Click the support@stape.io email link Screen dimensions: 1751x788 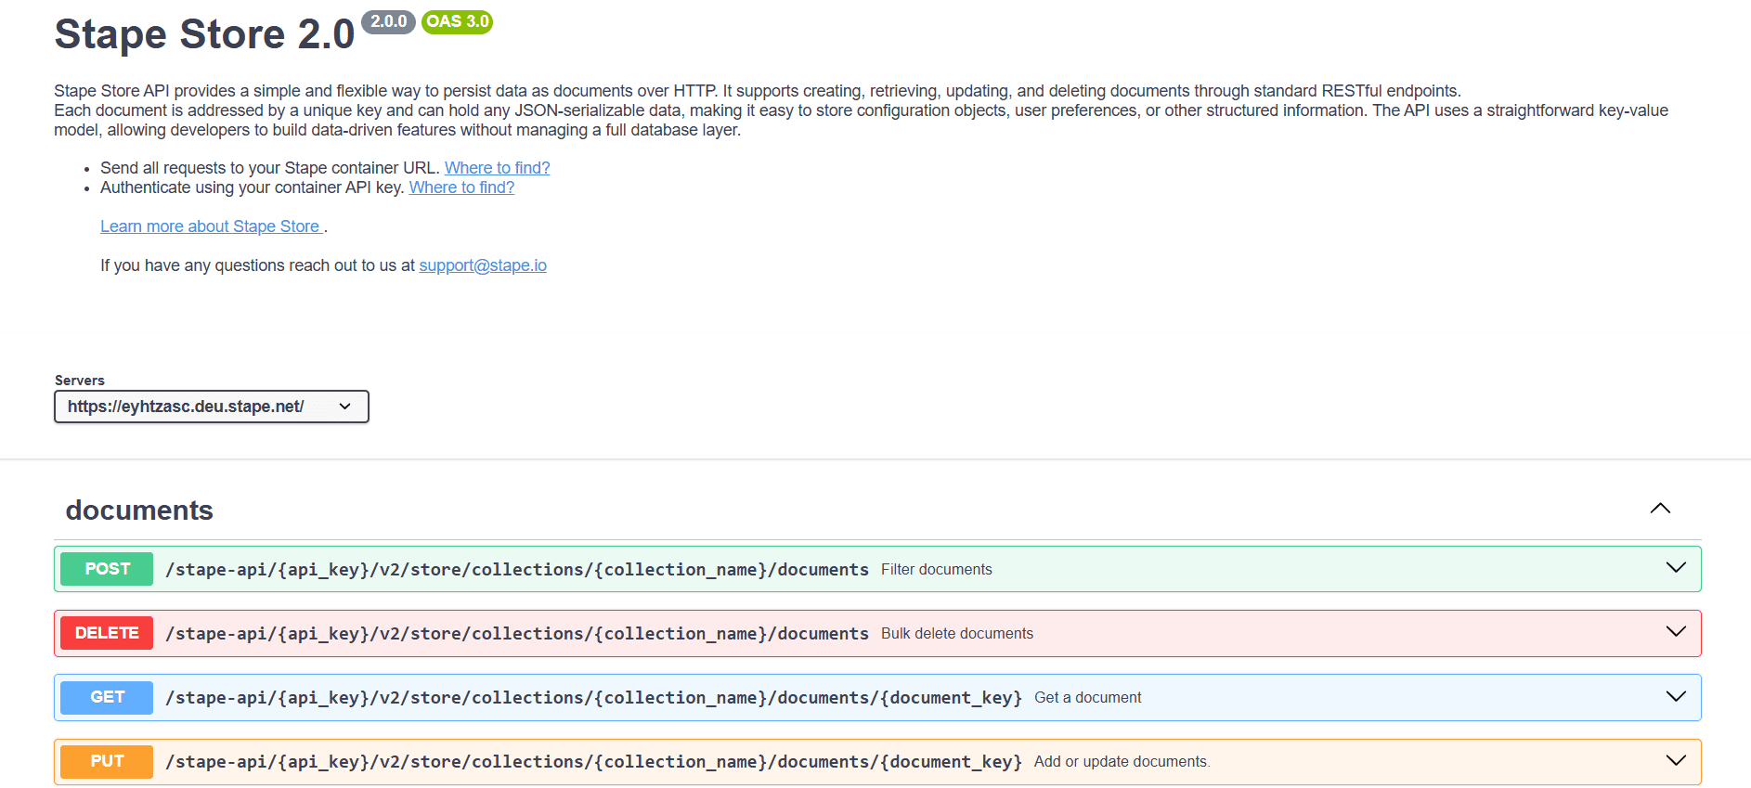coord(483,265)
